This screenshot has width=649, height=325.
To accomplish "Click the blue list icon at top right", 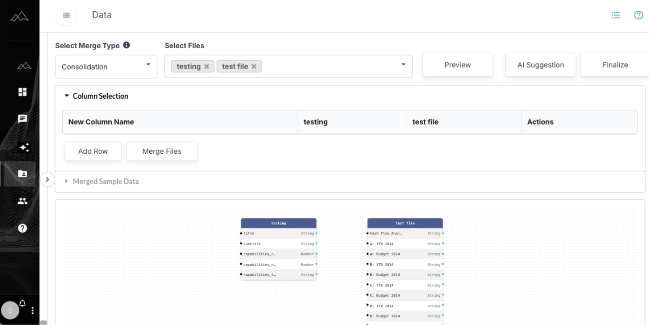I will 616,15.
